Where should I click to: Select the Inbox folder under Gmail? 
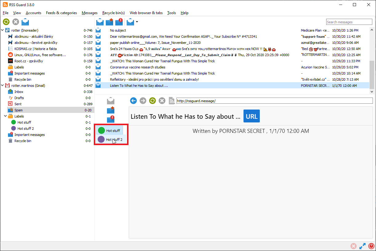tap(19, 92)
